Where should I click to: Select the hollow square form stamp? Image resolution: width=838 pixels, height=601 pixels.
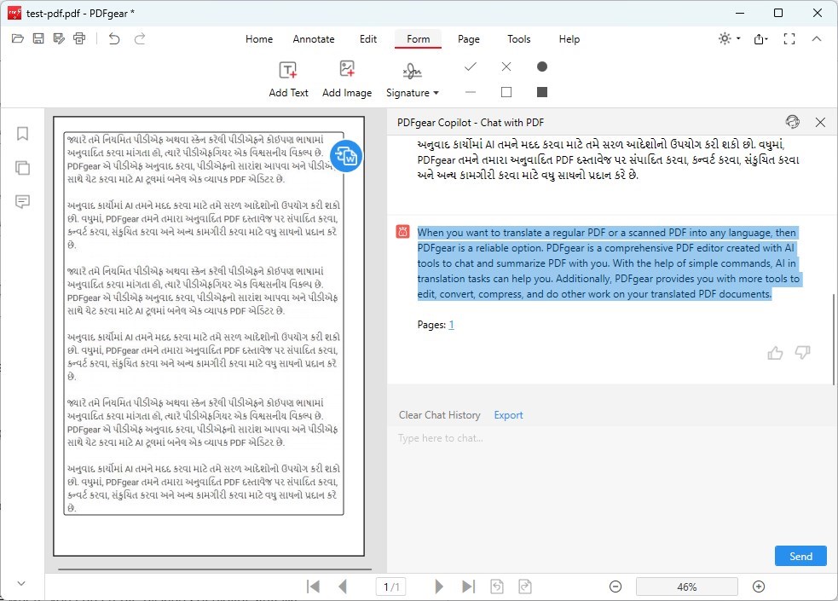click(x=506, y=90)
